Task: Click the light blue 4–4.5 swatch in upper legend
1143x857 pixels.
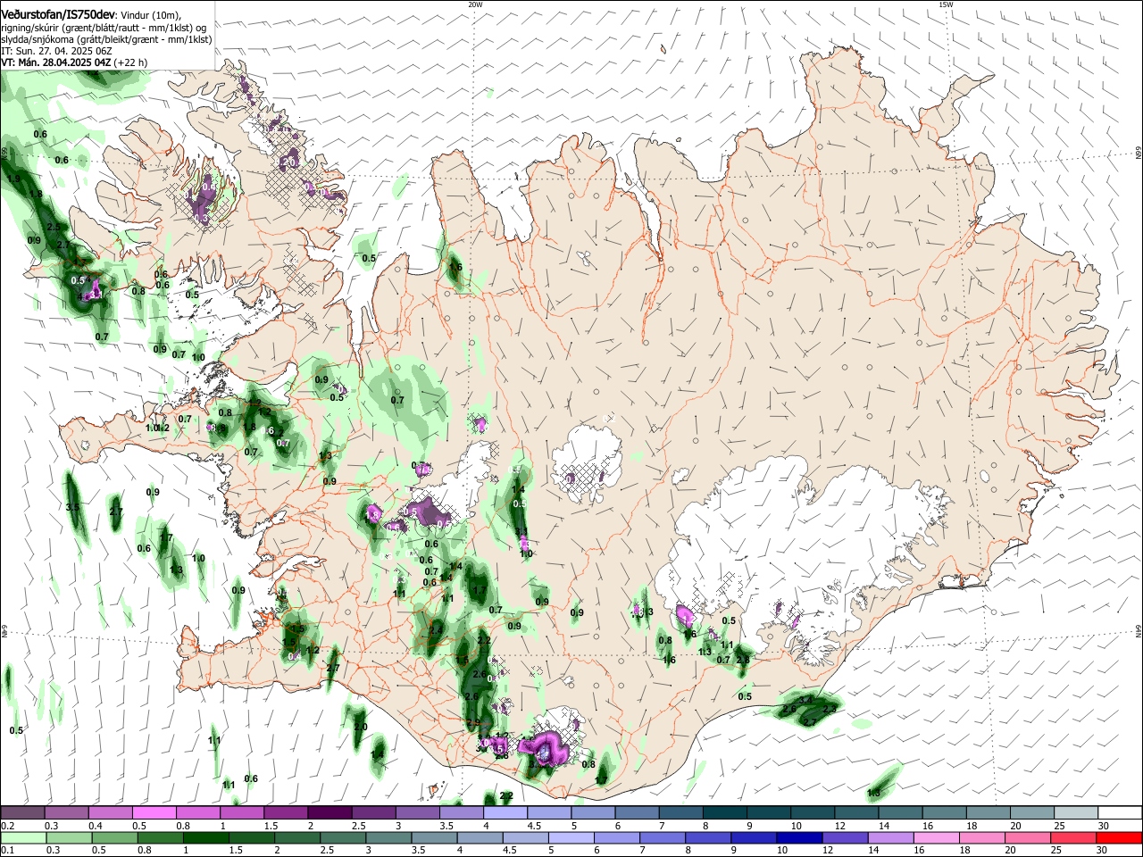Action: [505, 812]
